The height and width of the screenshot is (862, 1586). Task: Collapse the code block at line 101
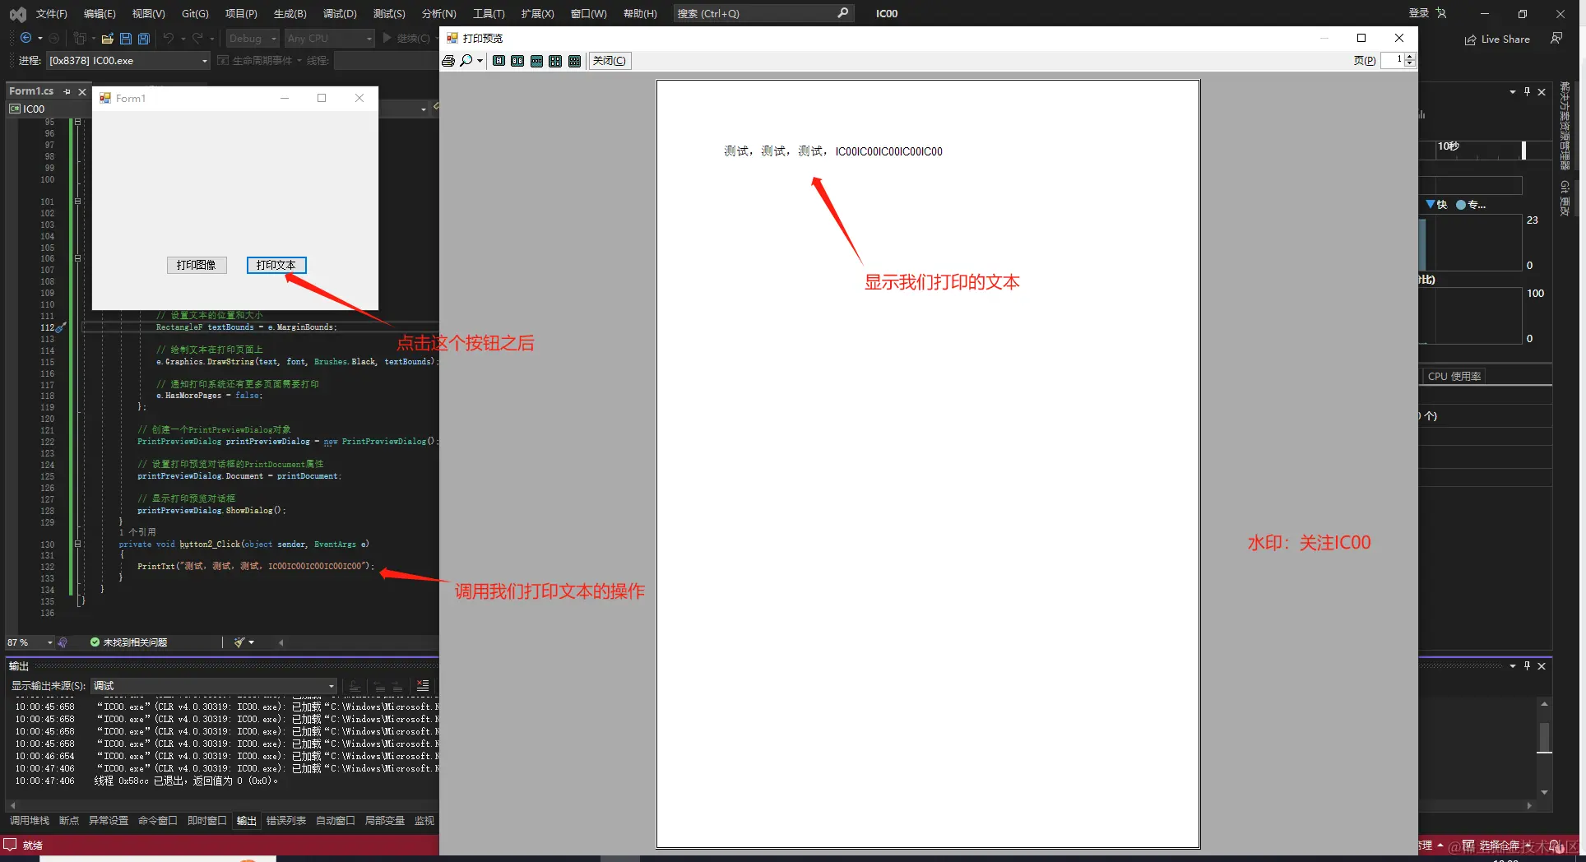coord(78,201)
